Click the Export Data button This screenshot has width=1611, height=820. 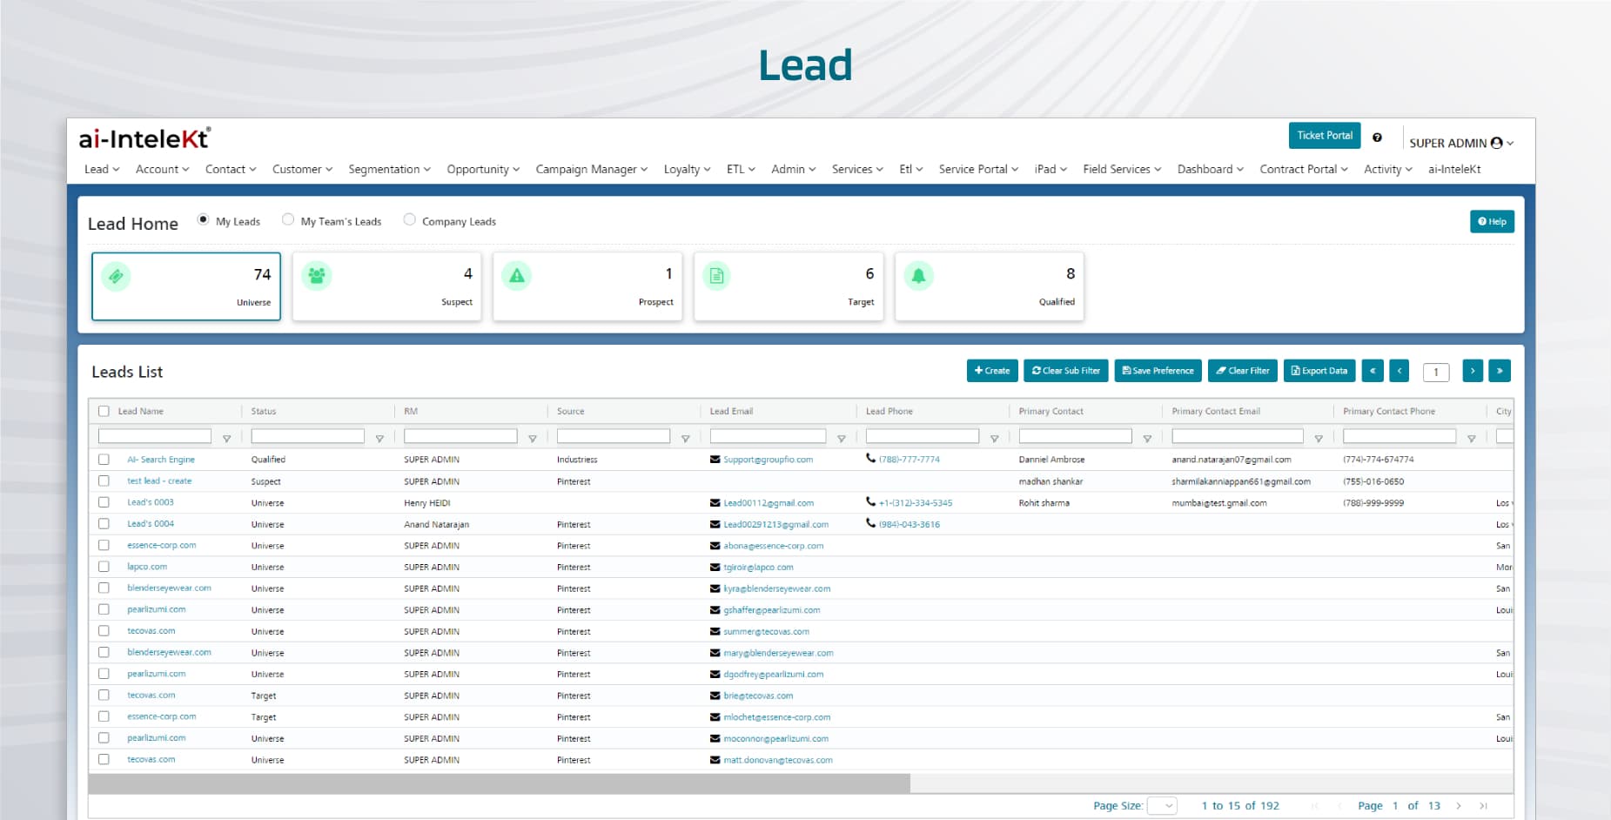click(x=1319, y=371)
